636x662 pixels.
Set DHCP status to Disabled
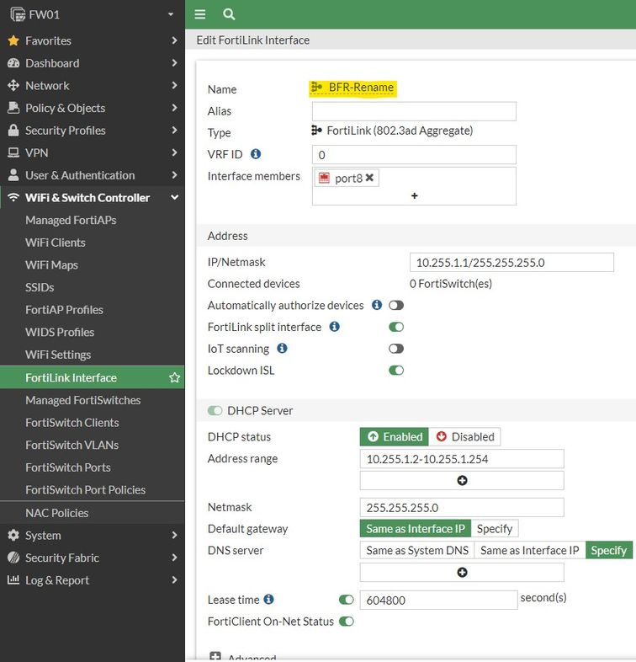click(464, 436)
